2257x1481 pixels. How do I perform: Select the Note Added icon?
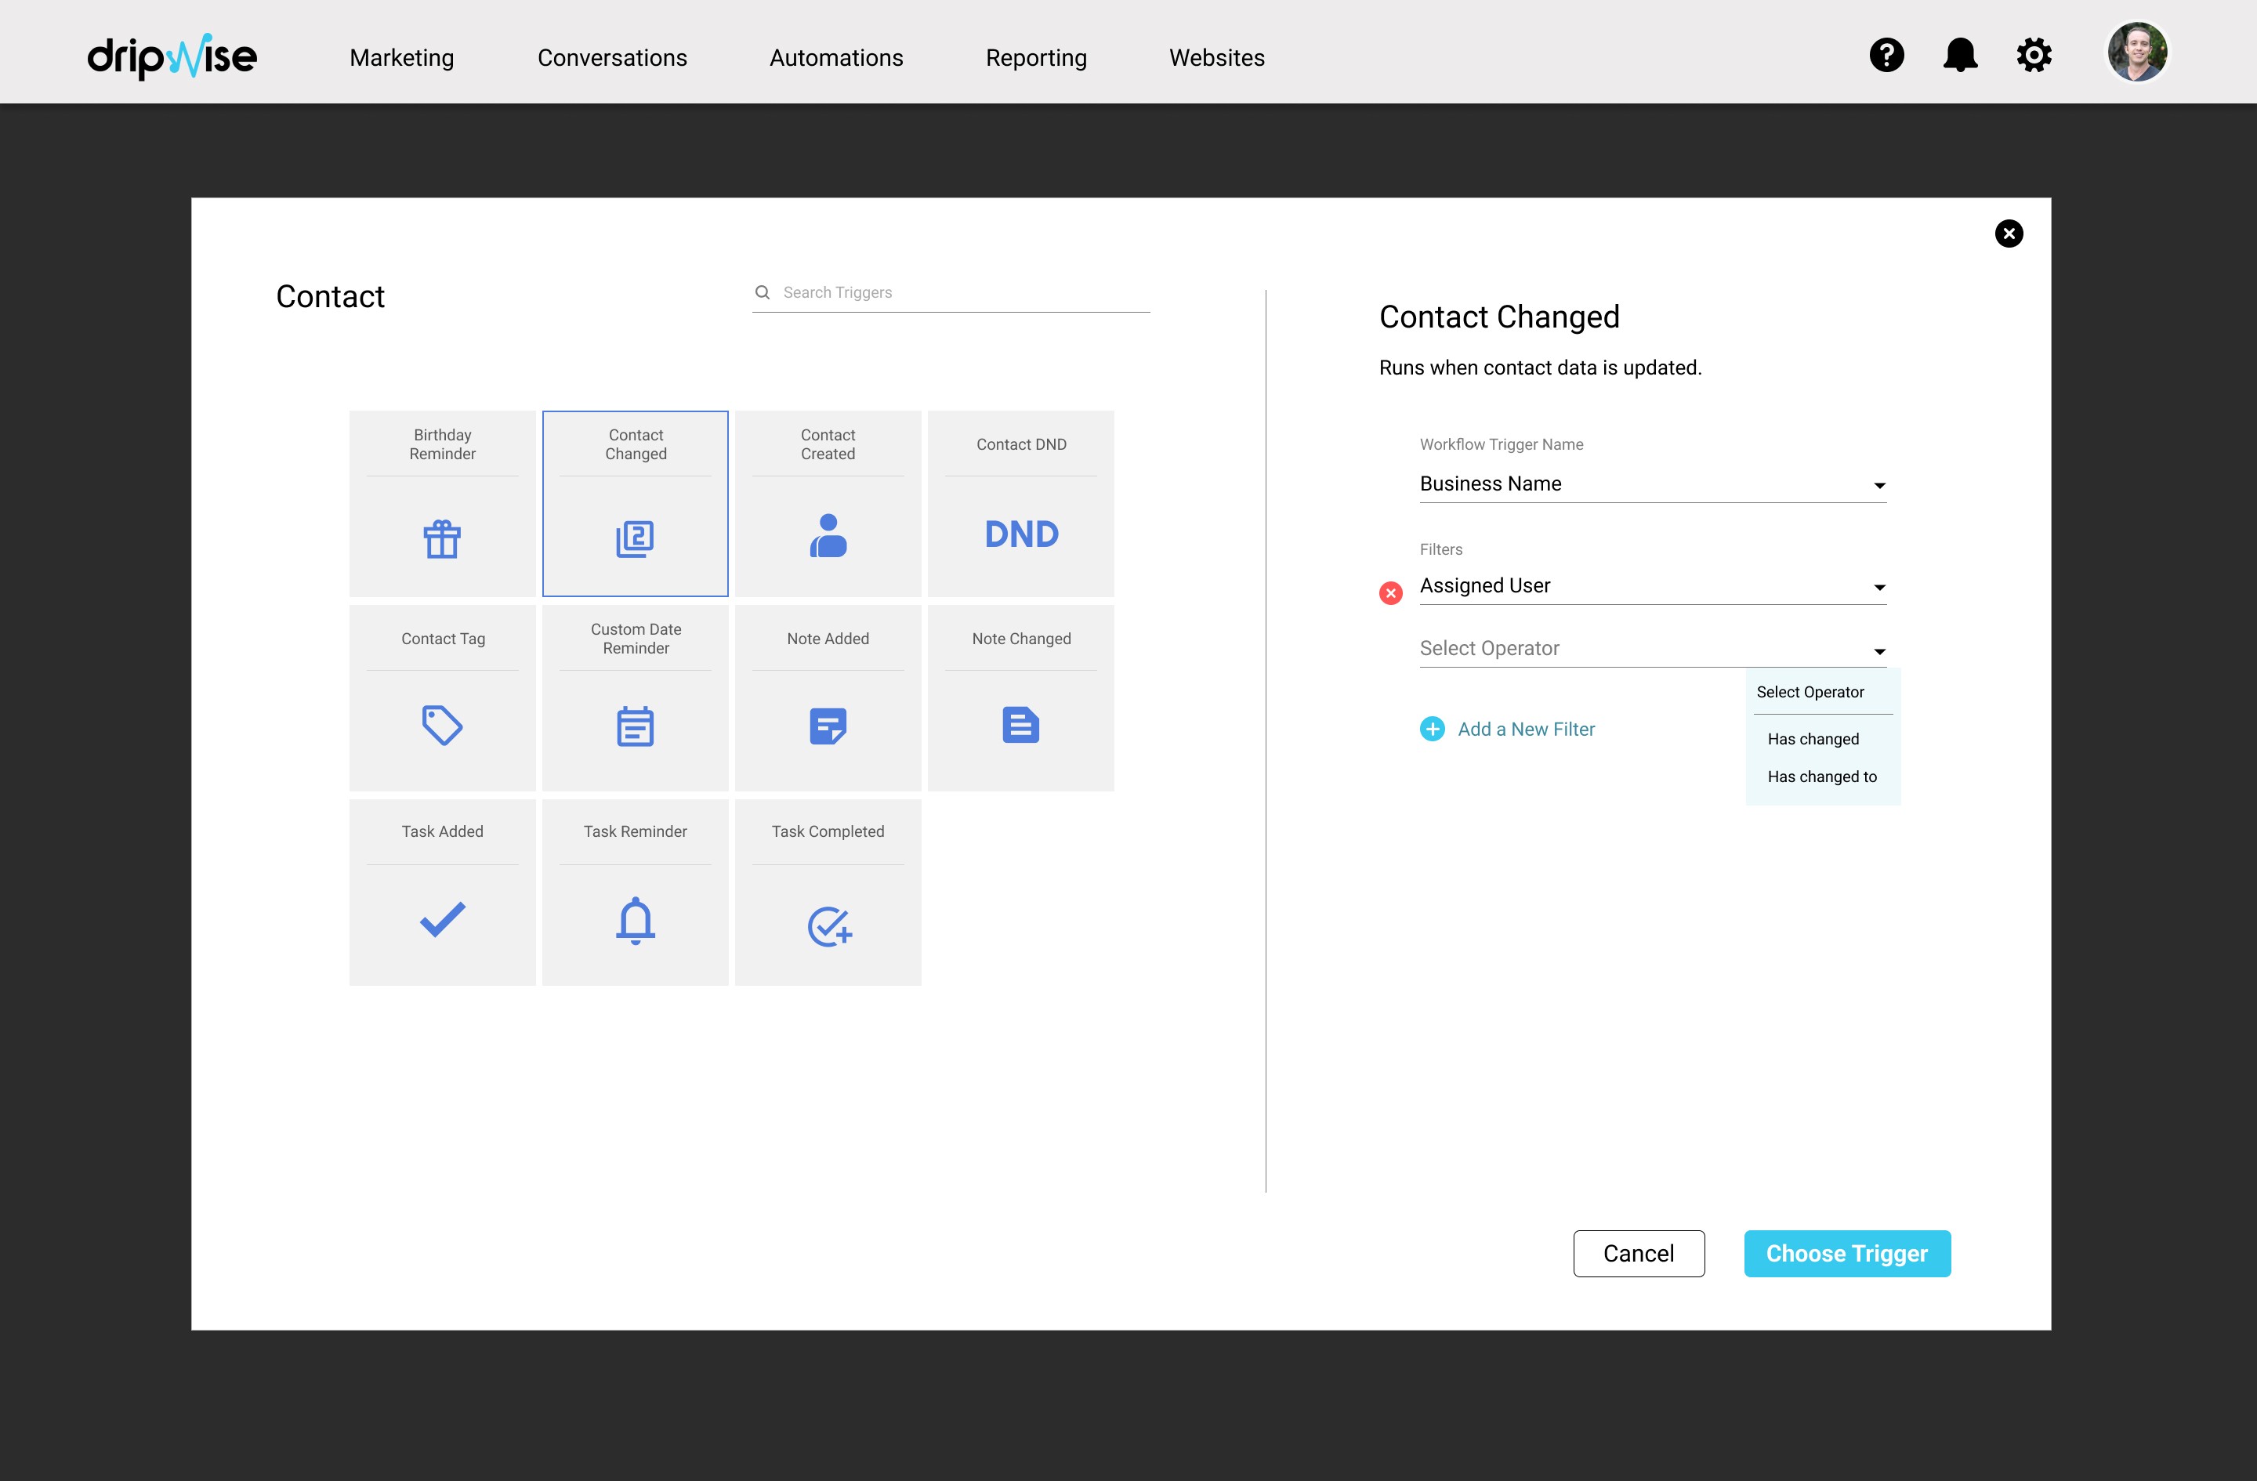827,726
